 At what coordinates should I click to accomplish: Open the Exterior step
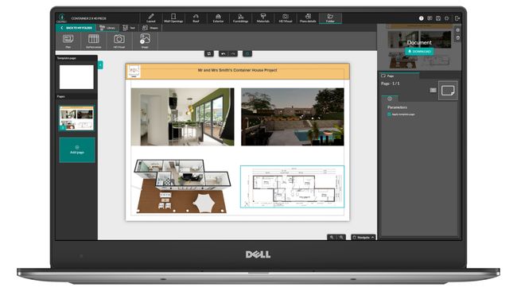(x=218, y=18)
